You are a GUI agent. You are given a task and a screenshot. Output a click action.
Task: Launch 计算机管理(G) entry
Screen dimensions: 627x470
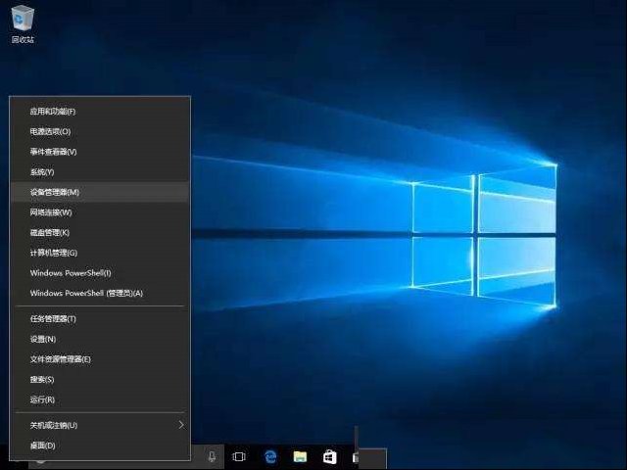point(100,253)
